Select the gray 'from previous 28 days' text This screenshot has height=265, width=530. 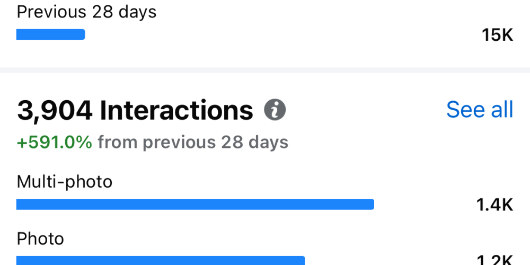coord(193,142)
